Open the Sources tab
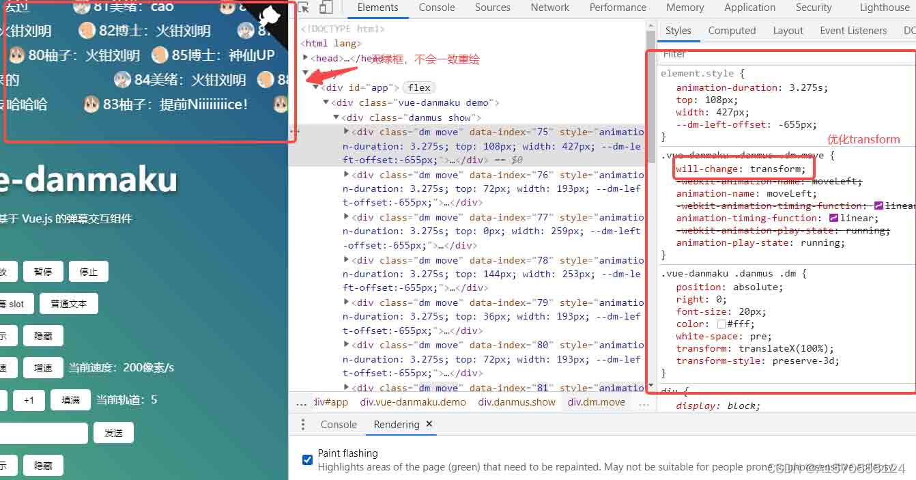 point(492,8)
